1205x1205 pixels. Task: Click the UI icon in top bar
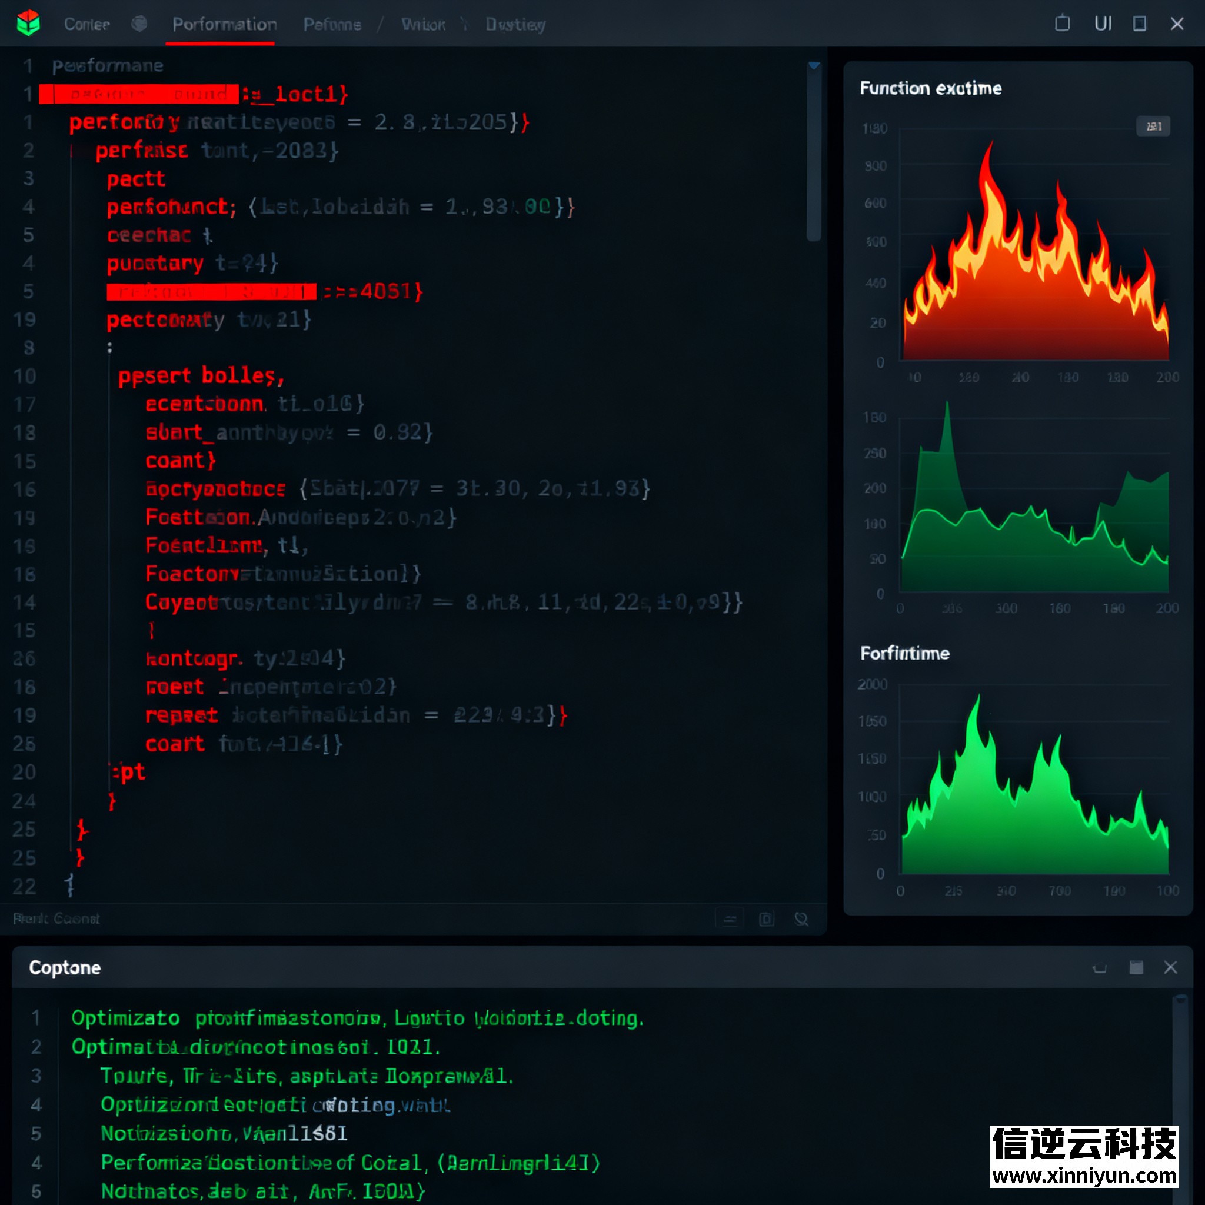[1103, 24]
